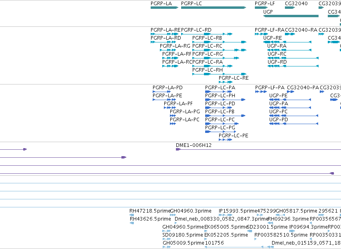Image resolution: width=341 pixels, height=249 pixels.
Task: Select transcript UGP-RD
Action: 293,66
